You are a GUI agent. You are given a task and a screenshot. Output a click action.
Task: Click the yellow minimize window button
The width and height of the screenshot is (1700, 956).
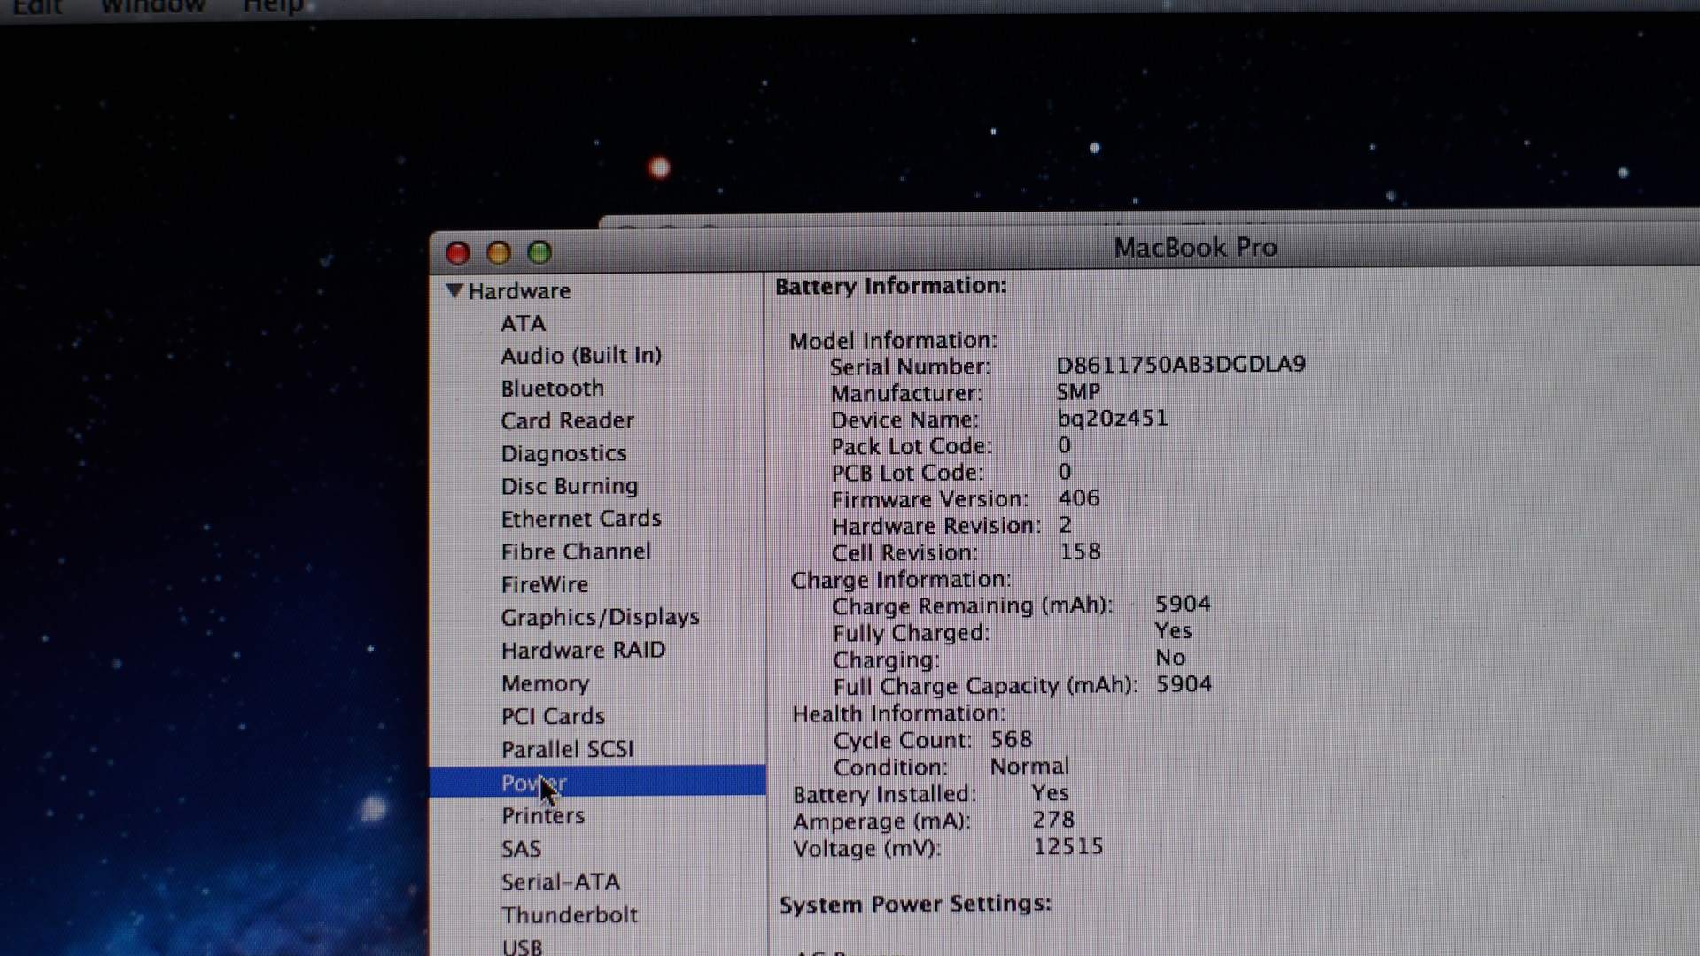[499, 253]
